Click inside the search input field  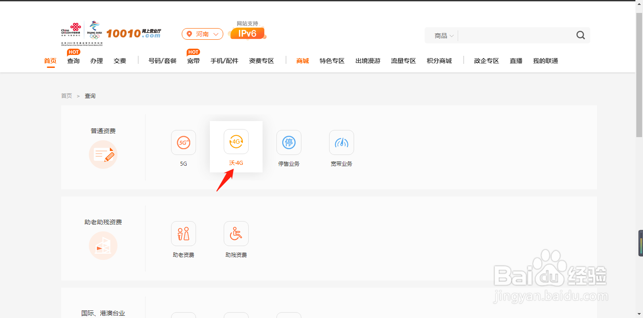coord(514,35)
